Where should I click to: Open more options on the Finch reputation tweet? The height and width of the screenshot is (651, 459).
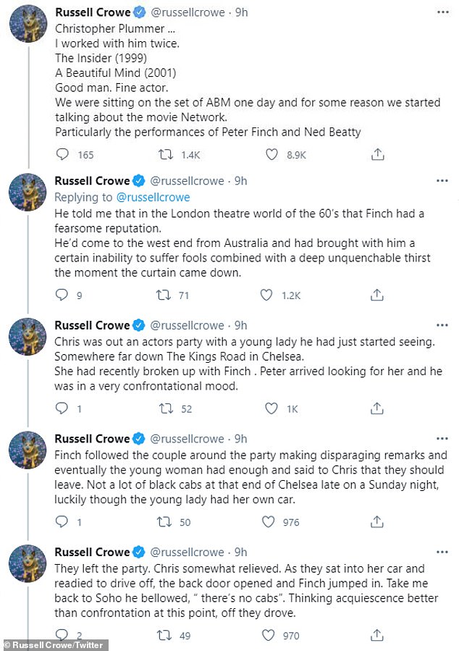click(x=442, y=180)
